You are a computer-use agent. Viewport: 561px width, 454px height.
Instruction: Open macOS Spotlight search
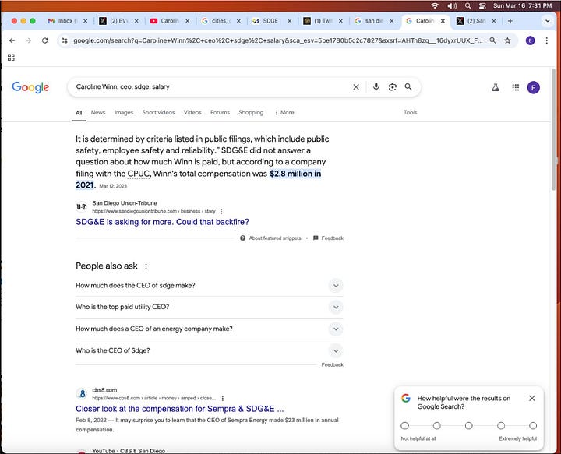(467, 5)
